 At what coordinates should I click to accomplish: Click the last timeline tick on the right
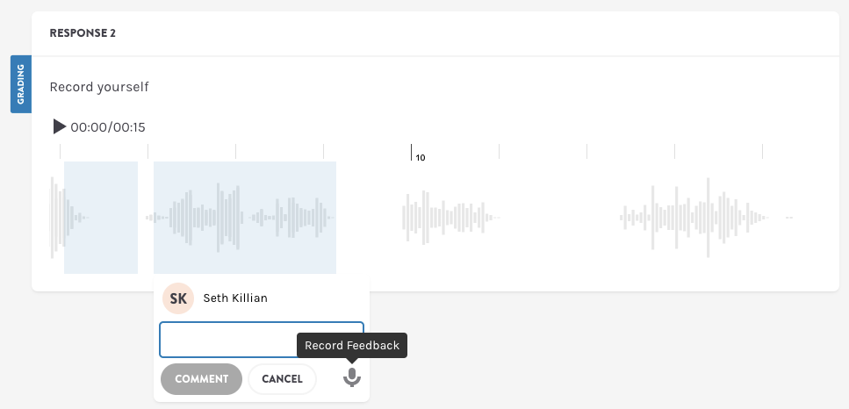(762, 152)
